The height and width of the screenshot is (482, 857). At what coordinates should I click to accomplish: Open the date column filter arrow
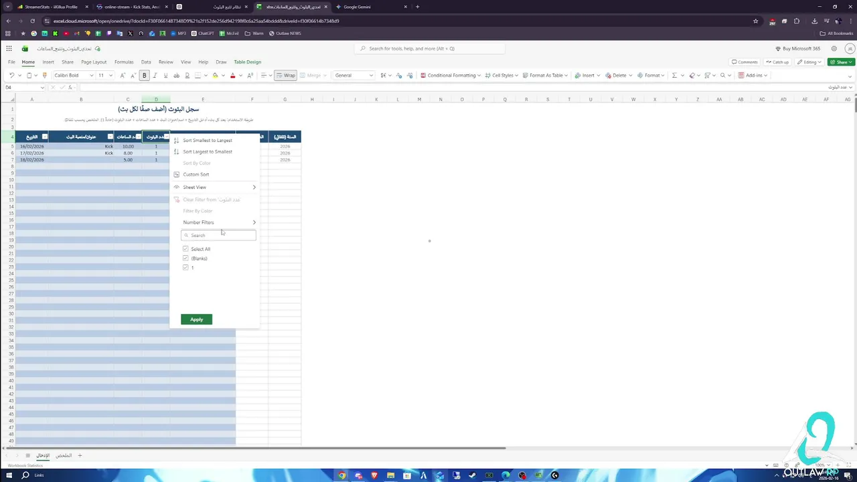[x=45, y=137]
